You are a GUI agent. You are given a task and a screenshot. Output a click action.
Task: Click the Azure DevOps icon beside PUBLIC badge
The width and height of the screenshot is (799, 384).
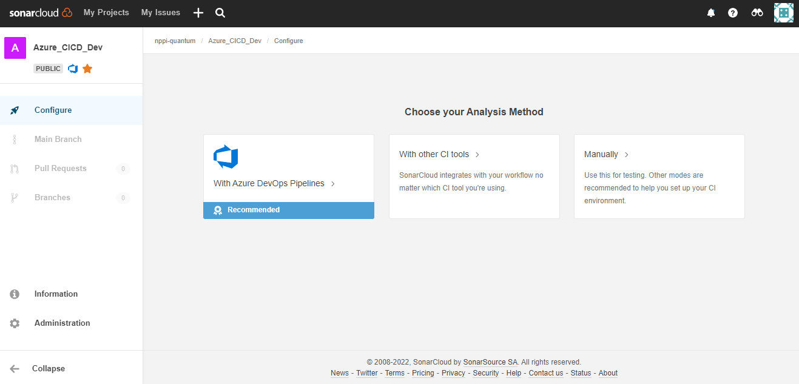[x=73, y=69]
